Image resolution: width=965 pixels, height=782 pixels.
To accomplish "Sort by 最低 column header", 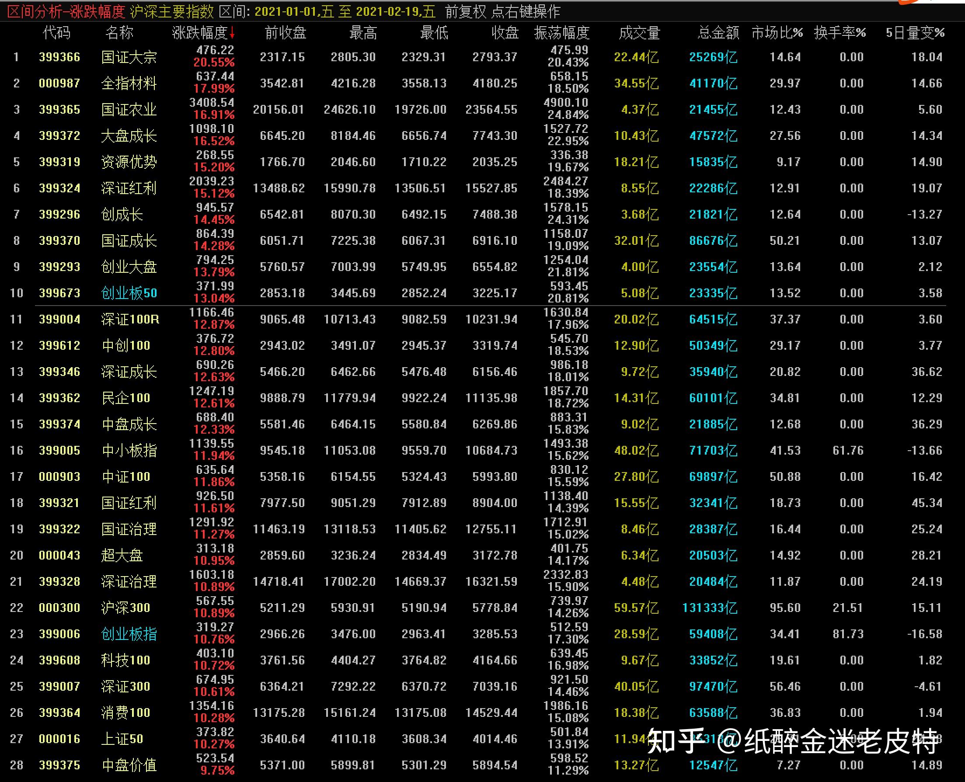I will tap(434, 33).
